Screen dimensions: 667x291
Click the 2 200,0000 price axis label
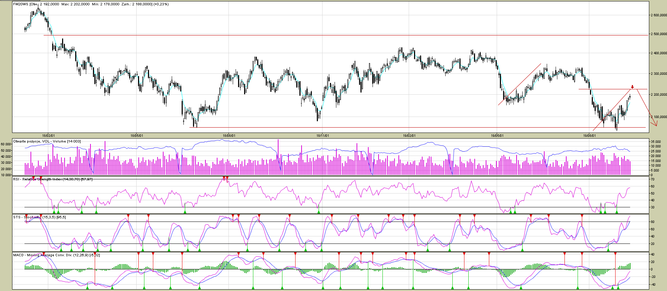point(659,95)
